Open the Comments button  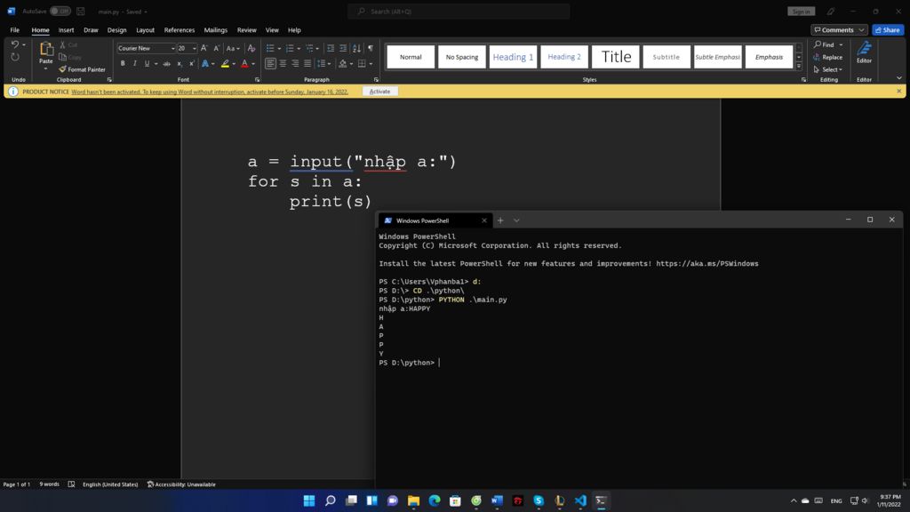tap(839, 29)
